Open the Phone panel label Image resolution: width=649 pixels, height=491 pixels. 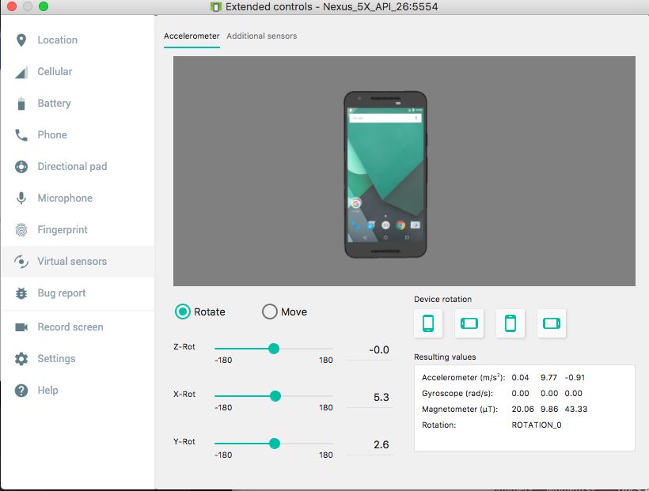point(52,135)
